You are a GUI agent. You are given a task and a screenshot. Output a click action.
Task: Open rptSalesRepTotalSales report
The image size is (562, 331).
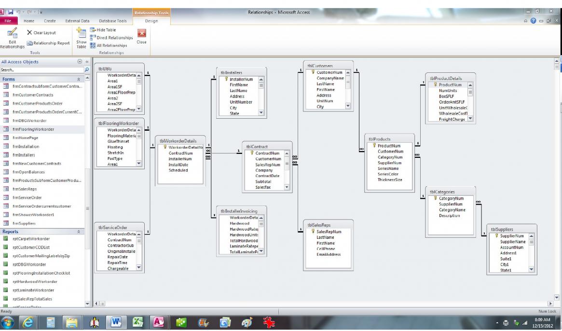(32, 299)
